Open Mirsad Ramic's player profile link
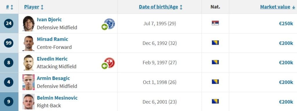 click(x=52, y=39)
